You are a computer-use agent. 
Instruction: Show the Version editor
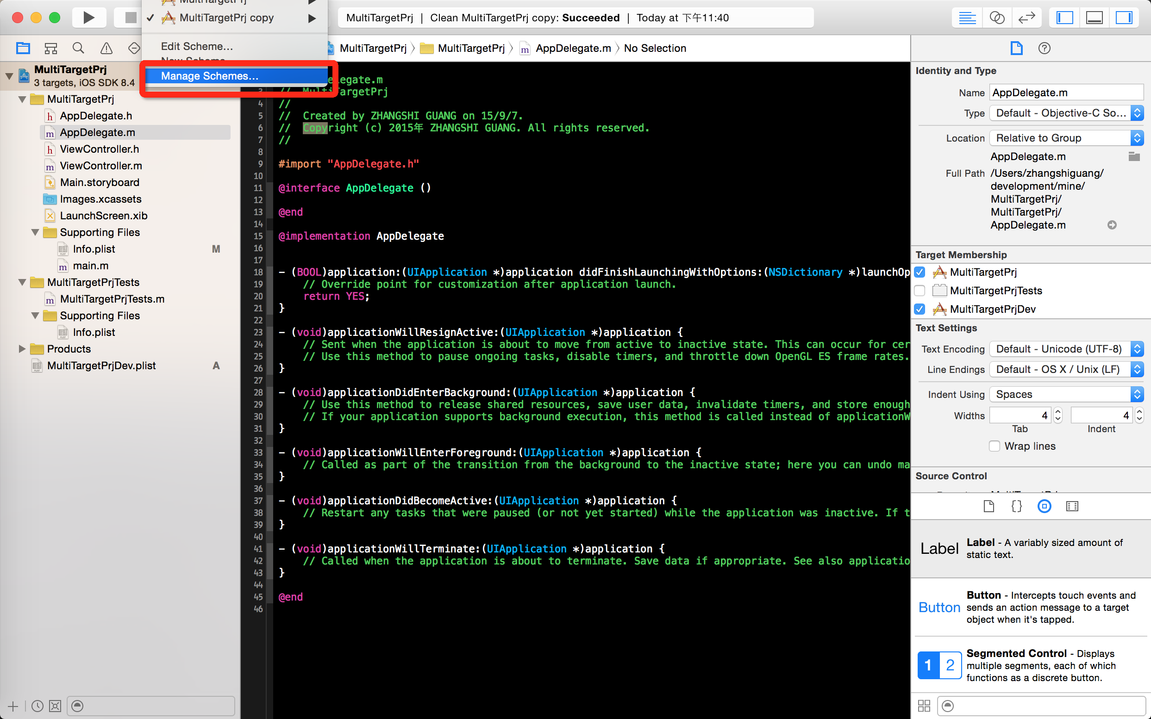click(1026, 18)
